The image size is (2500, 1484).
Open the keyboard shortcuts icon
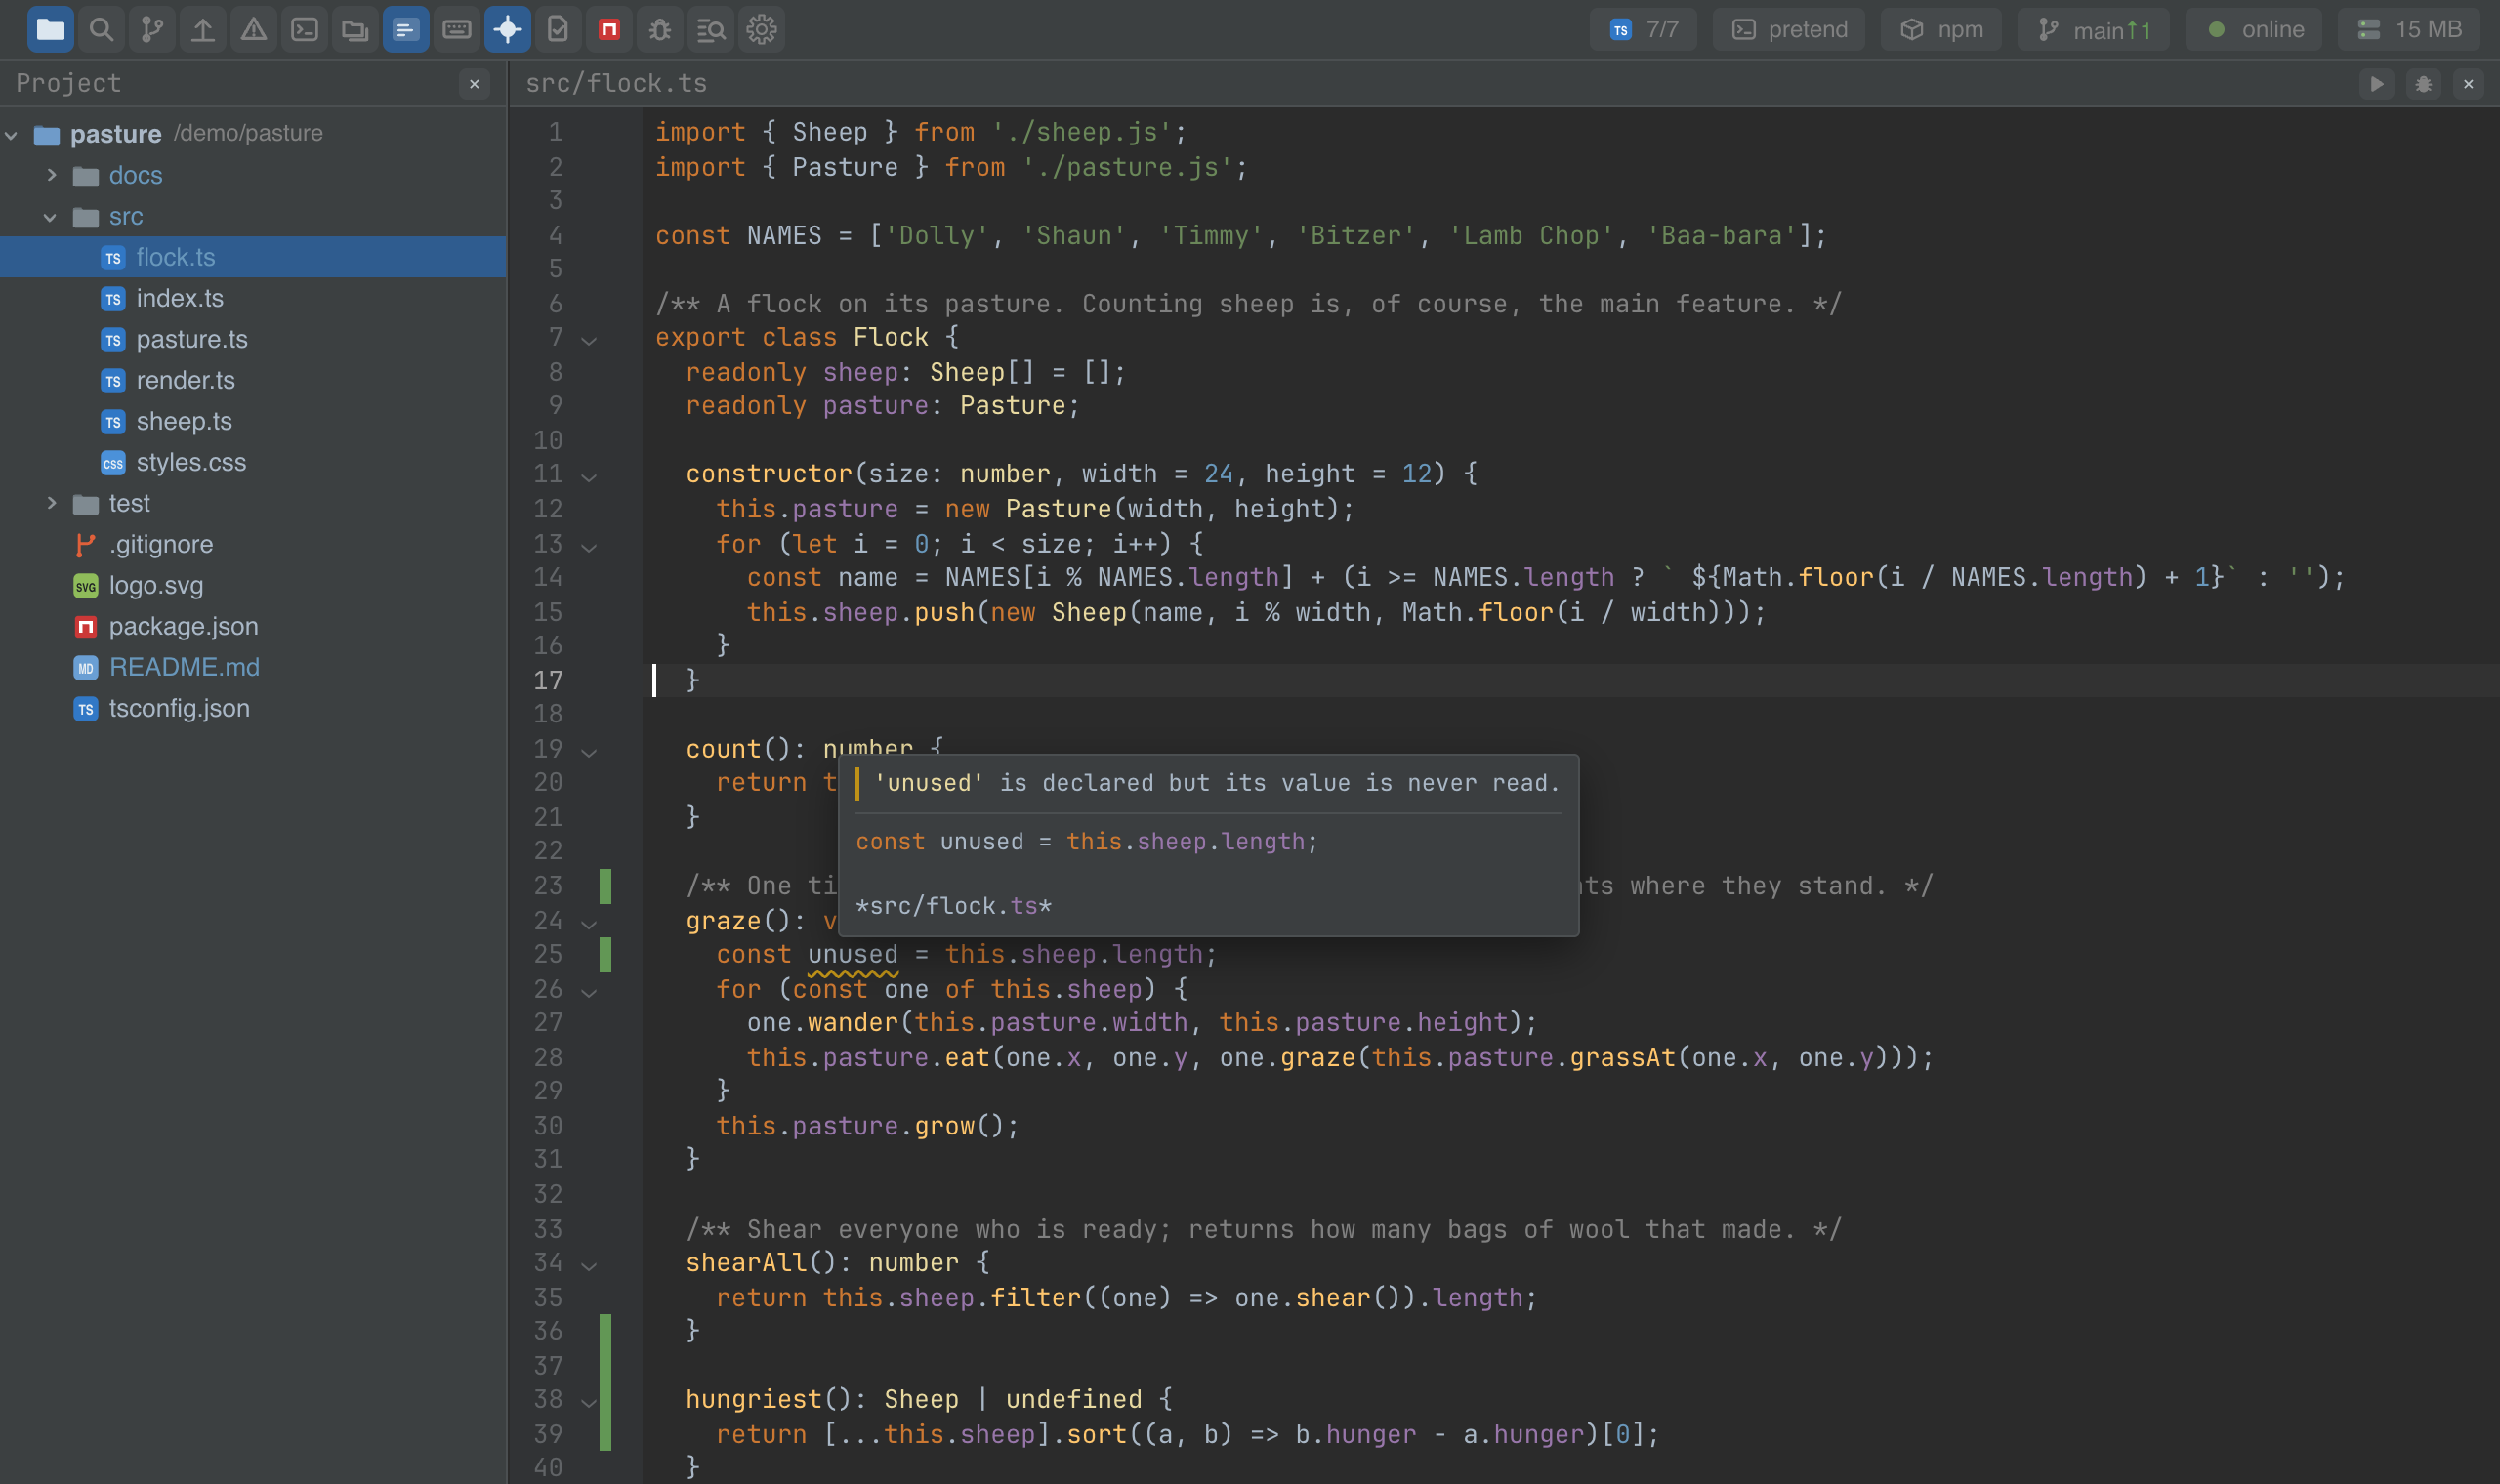click(x=457, y=29)
